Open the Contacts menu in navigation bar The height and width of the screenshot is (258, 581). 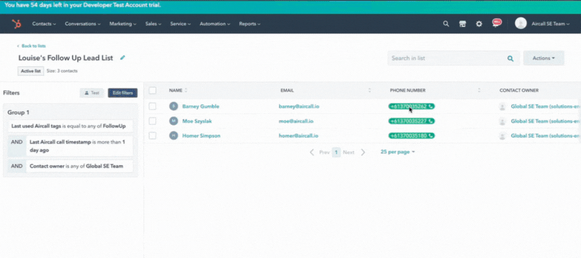44,24
